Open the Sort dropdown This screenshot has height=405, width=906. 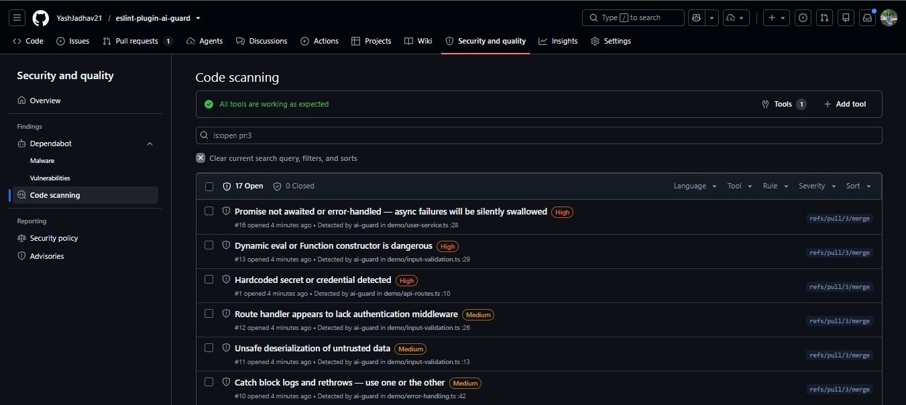coord(858,186)
